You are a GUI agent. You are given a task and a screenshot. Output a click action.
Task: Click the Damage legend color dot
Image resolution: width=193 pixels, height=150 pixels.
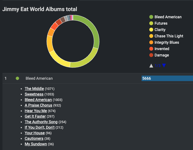[151, 55]
